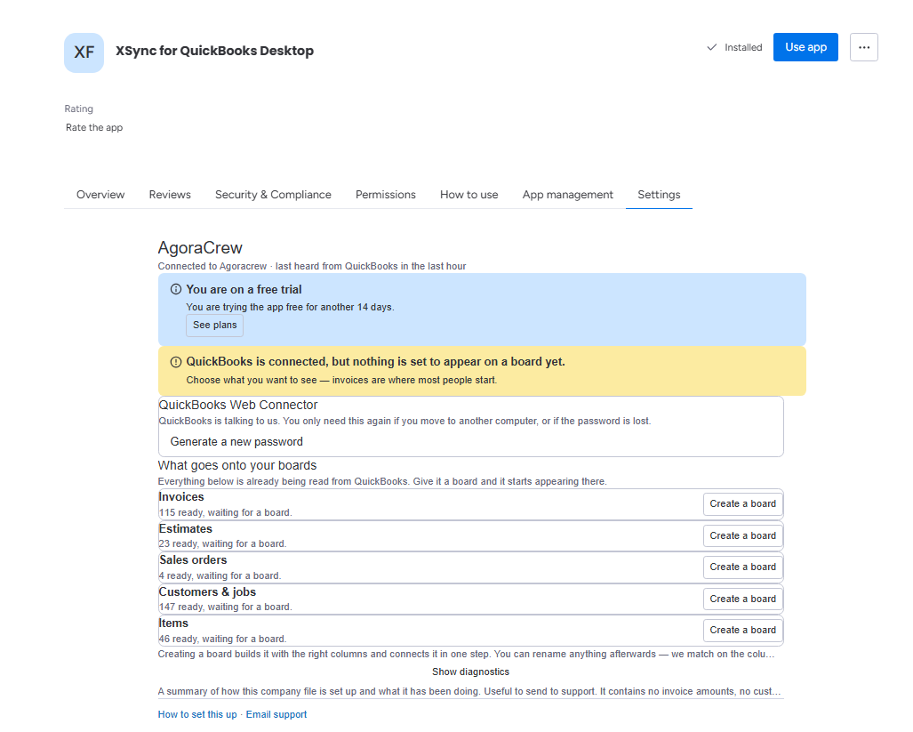Click the QuickBooks Web Connector heading
The height and width of the screenshot is (732, 913).
tap(238, 405)
